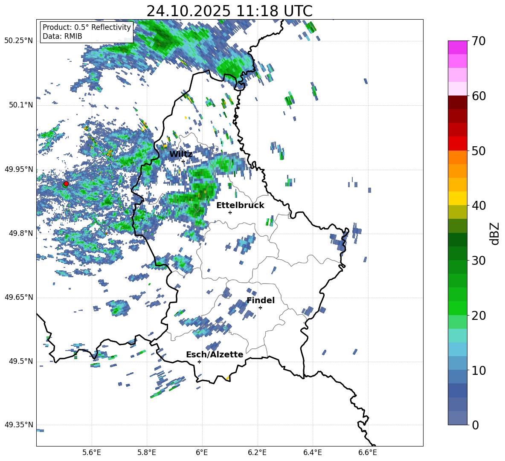The image size is (505, 461).
Task: Click the 6.2°E longitude label
Action: [x=257, y=452]
